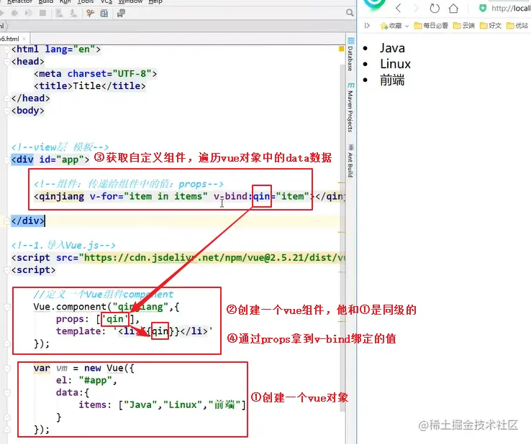531x444 pixels.
Task: Click '前端' list item in browser
Action: [x=392, y=80]
